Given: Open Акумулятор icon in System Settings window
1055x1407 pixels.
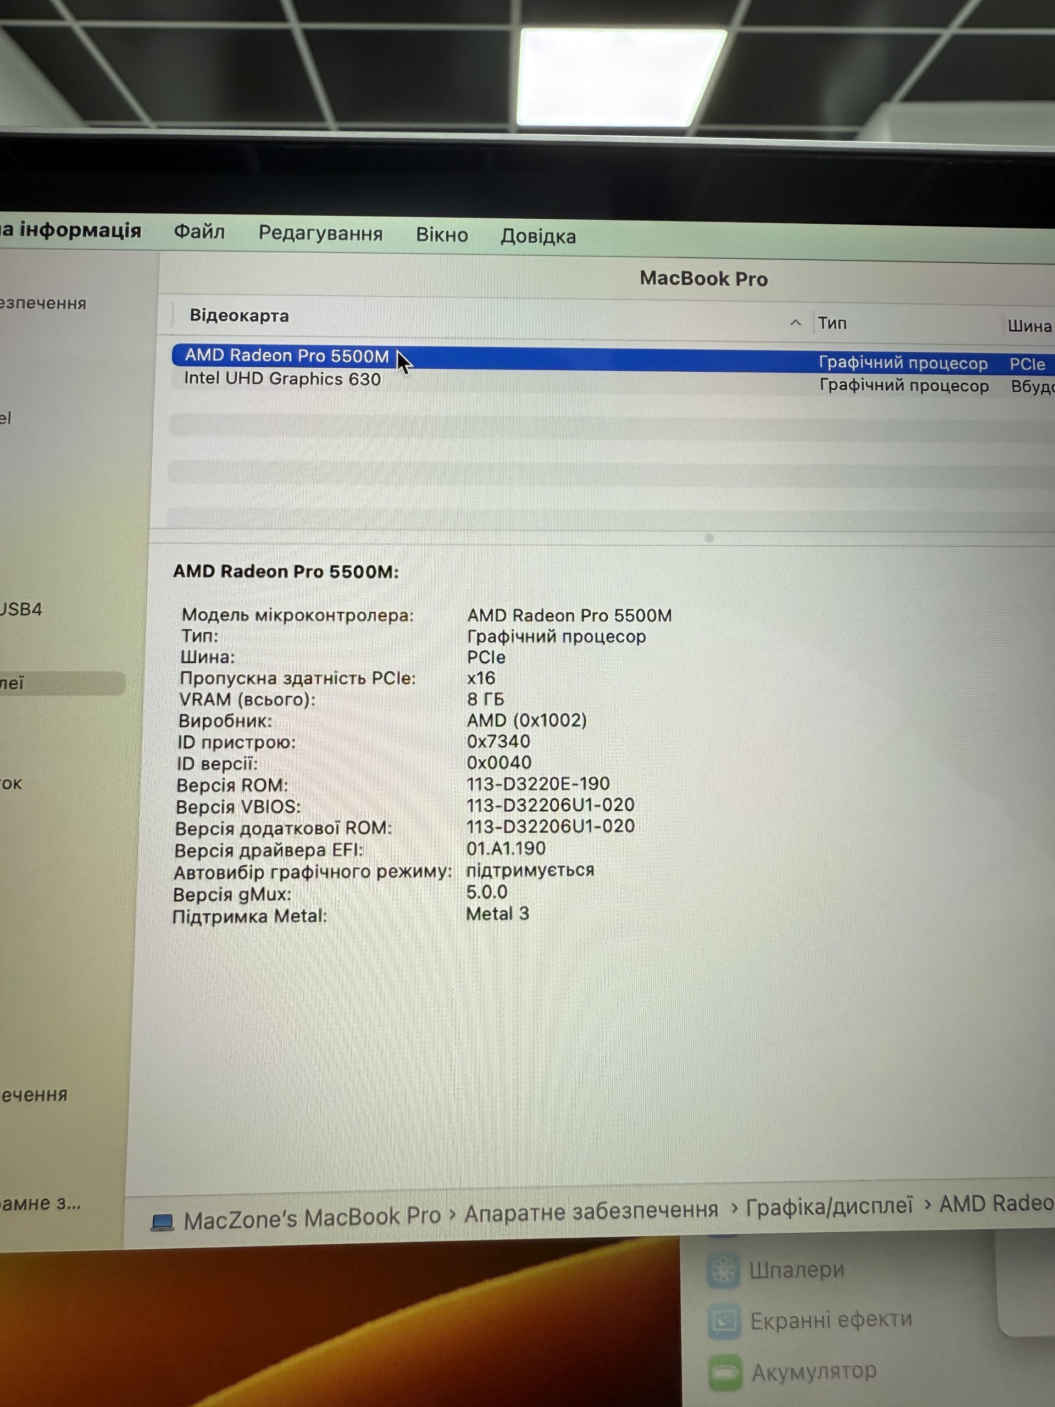Looking at the screenshot, I should tap(725, 1373).
